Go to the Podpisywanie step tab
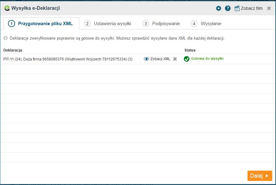The image size is (276, 185). pos(161,24)
